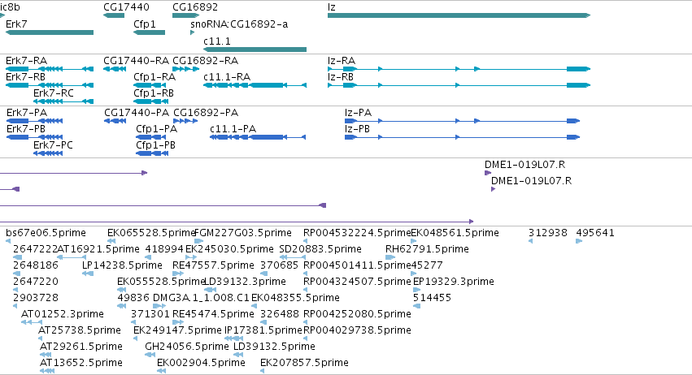Select the EP19329.3prime EST

coord(416,291)
